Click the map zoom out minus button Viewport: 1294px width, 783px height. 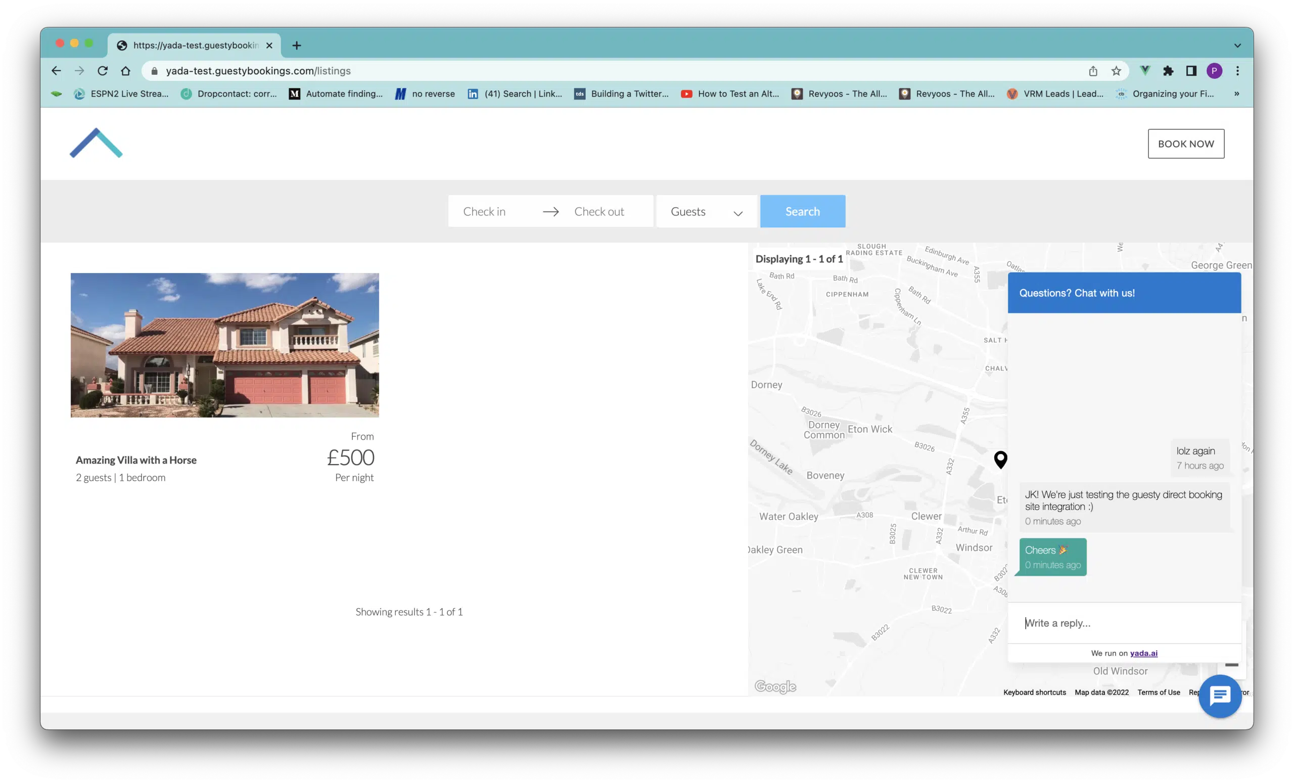coord(1231,665)
